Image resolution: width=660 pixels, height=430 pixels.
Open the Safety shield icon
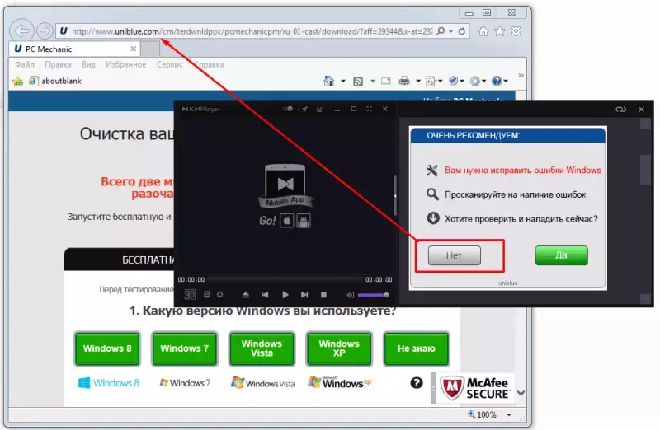coord(453,81)
